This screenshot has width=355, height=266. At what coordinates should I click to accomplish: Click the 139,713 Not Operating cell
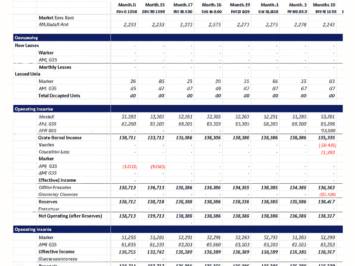(156, 216)
